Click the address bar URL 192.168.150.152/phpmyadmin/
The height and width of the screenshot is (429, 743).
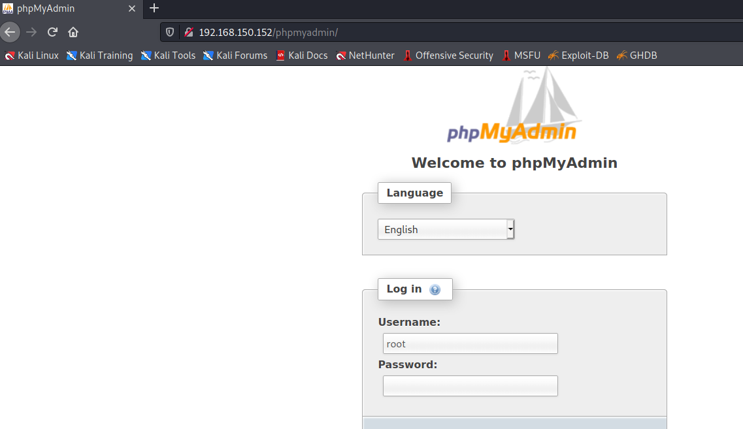click(268, 32)
